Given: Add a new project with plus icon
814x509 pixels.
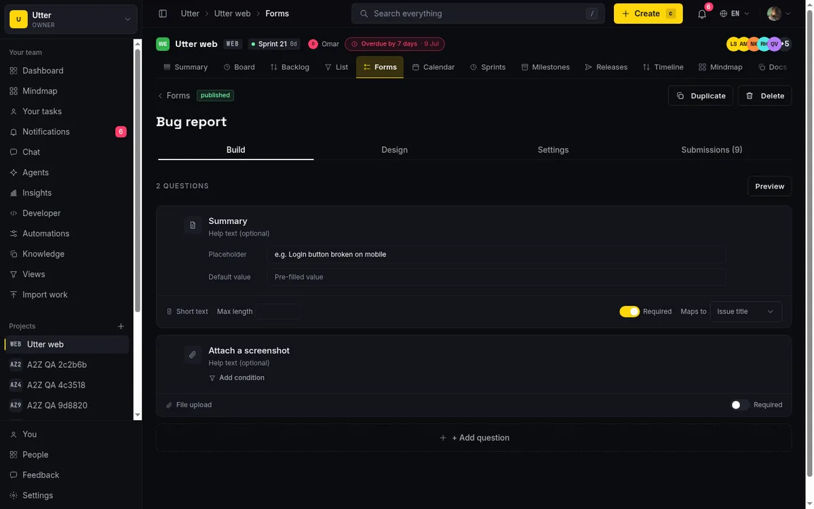Looking at the screenshot, I should click(x=121, y=326).
